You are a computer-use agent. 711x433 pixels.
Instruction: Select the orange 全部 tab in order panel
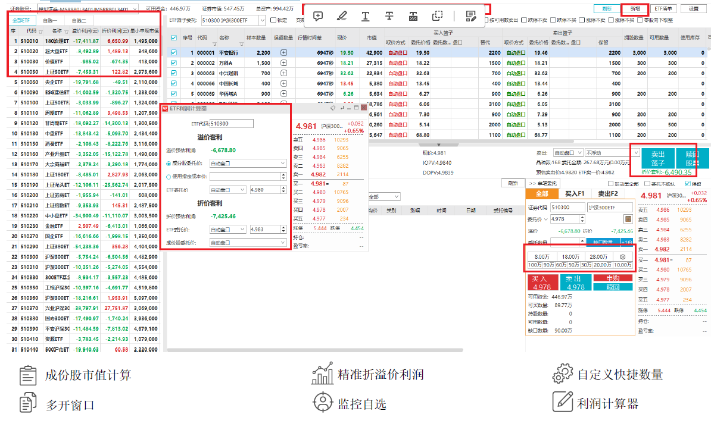542,194
